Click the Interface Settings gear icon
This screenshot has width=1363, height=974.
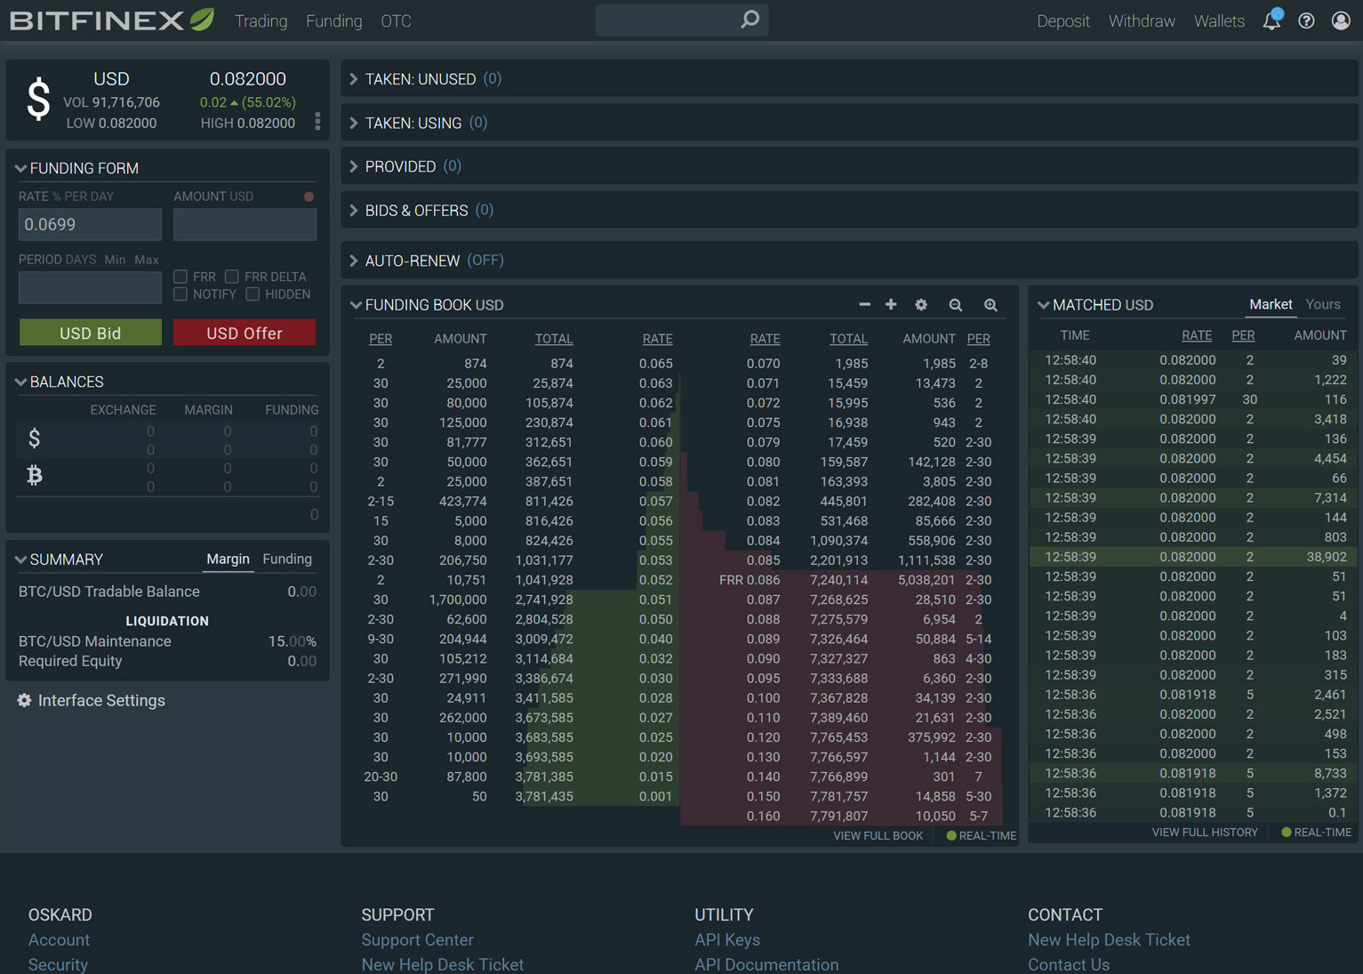coord(24,700)
